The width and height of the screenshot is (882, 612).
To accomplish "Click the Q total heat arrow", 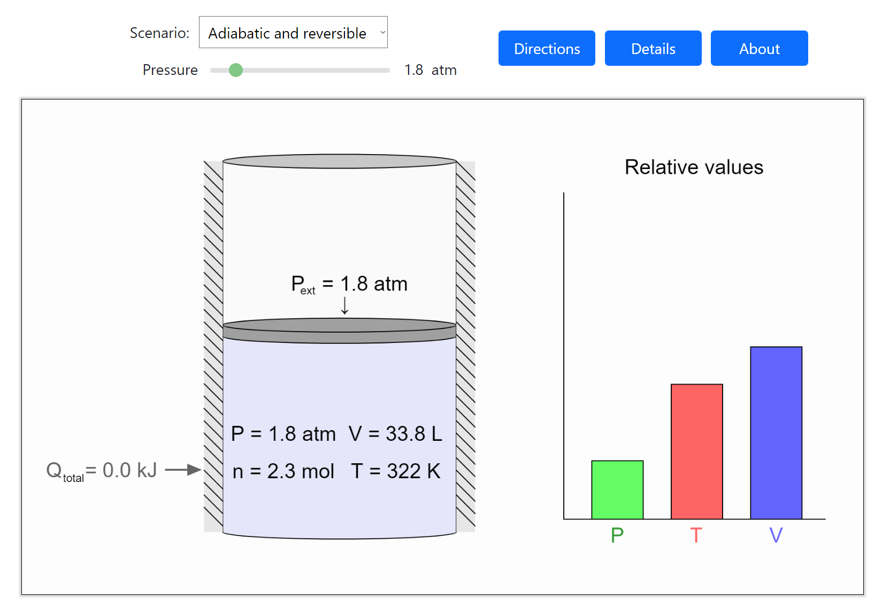I will [x=182, y=470].
